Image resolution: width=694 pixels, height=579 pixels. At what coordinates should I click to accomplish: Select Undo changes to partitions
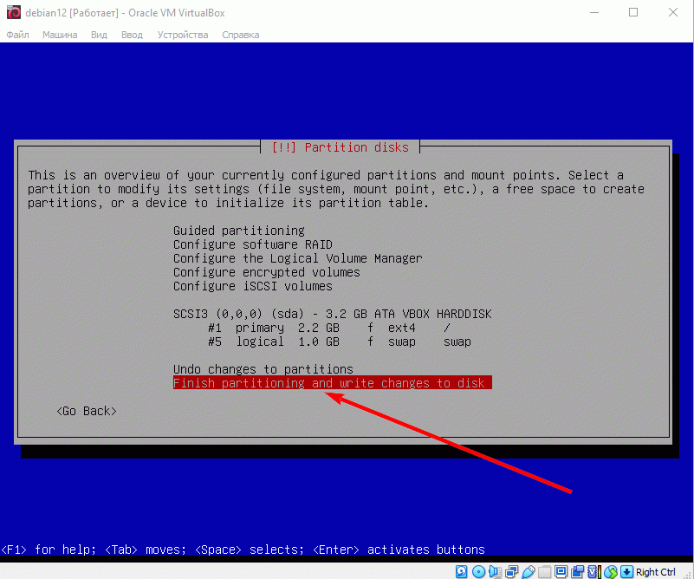tap(263, 369)
